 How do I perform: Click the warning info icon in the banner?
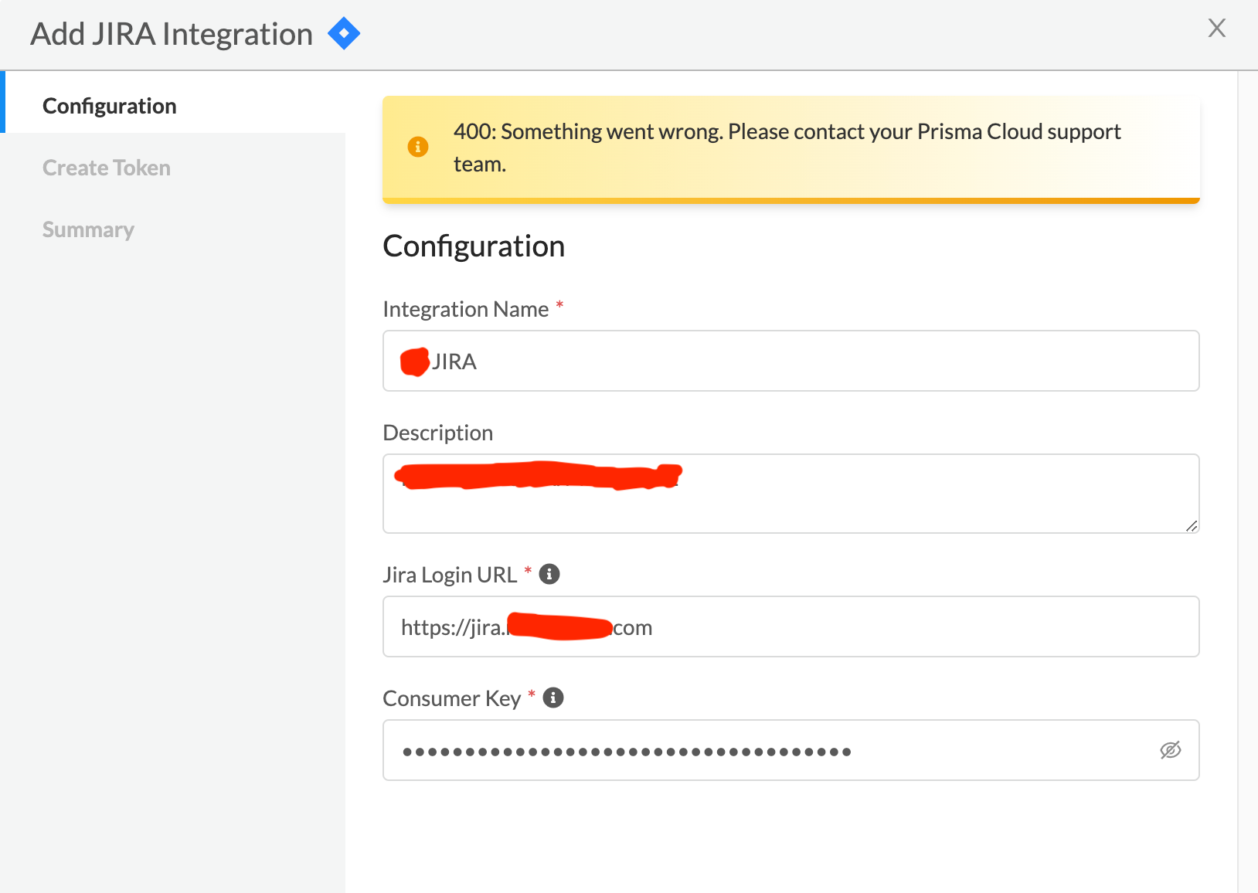tap(417, 147)
